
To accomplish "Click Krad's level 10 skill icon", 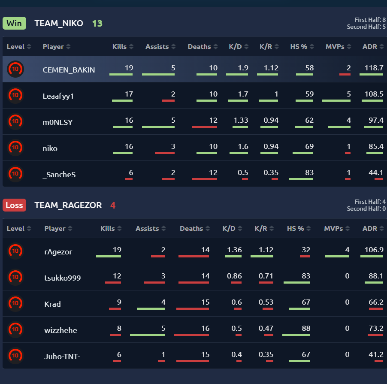I will pyautogui.click(x=15, y=303).
